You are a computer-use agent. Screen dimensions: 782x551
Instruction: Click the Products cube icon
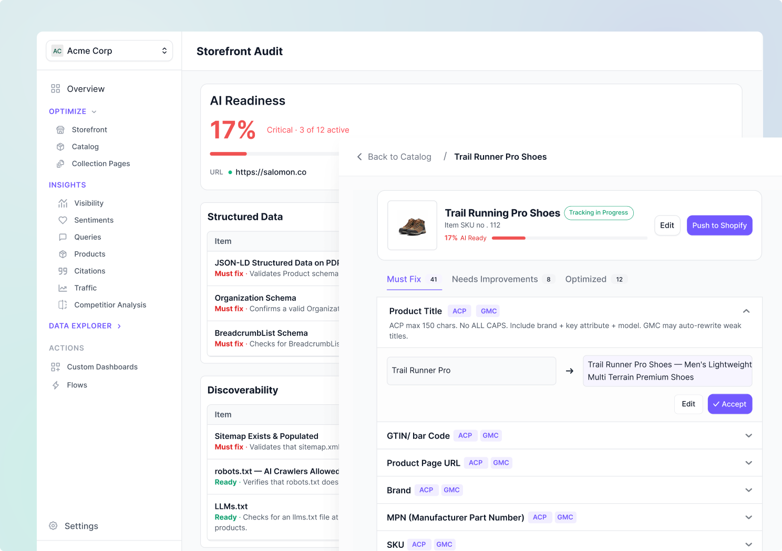63,254
